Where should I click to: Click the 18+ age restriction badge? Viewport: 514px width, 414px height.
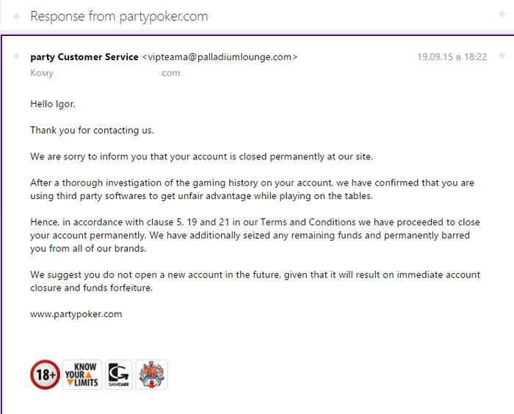tap(46, 374)
